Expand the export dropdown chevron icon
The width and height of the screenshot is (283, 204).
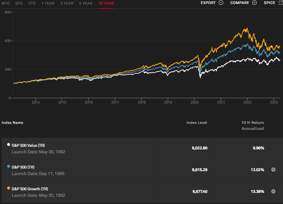click(x=221, y=3)
